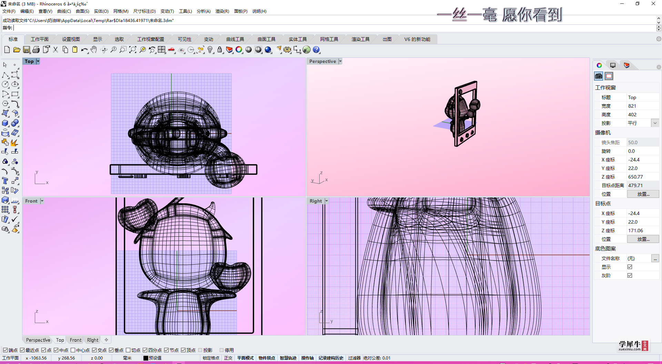662x364 pixels.
Task: Open the Perspective viewport title dropdown arrow
Action: point(340,61)
